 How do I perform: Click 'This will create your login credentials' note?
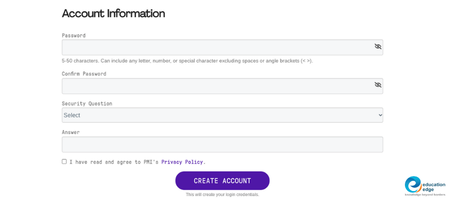222,194
